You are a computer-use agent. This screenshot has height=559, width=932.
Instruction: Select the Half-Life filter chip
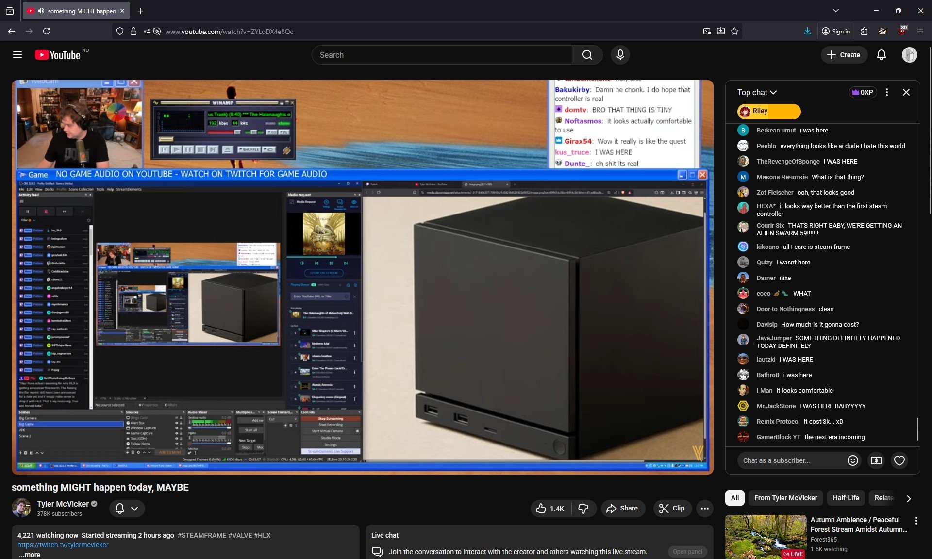(845, 498)
